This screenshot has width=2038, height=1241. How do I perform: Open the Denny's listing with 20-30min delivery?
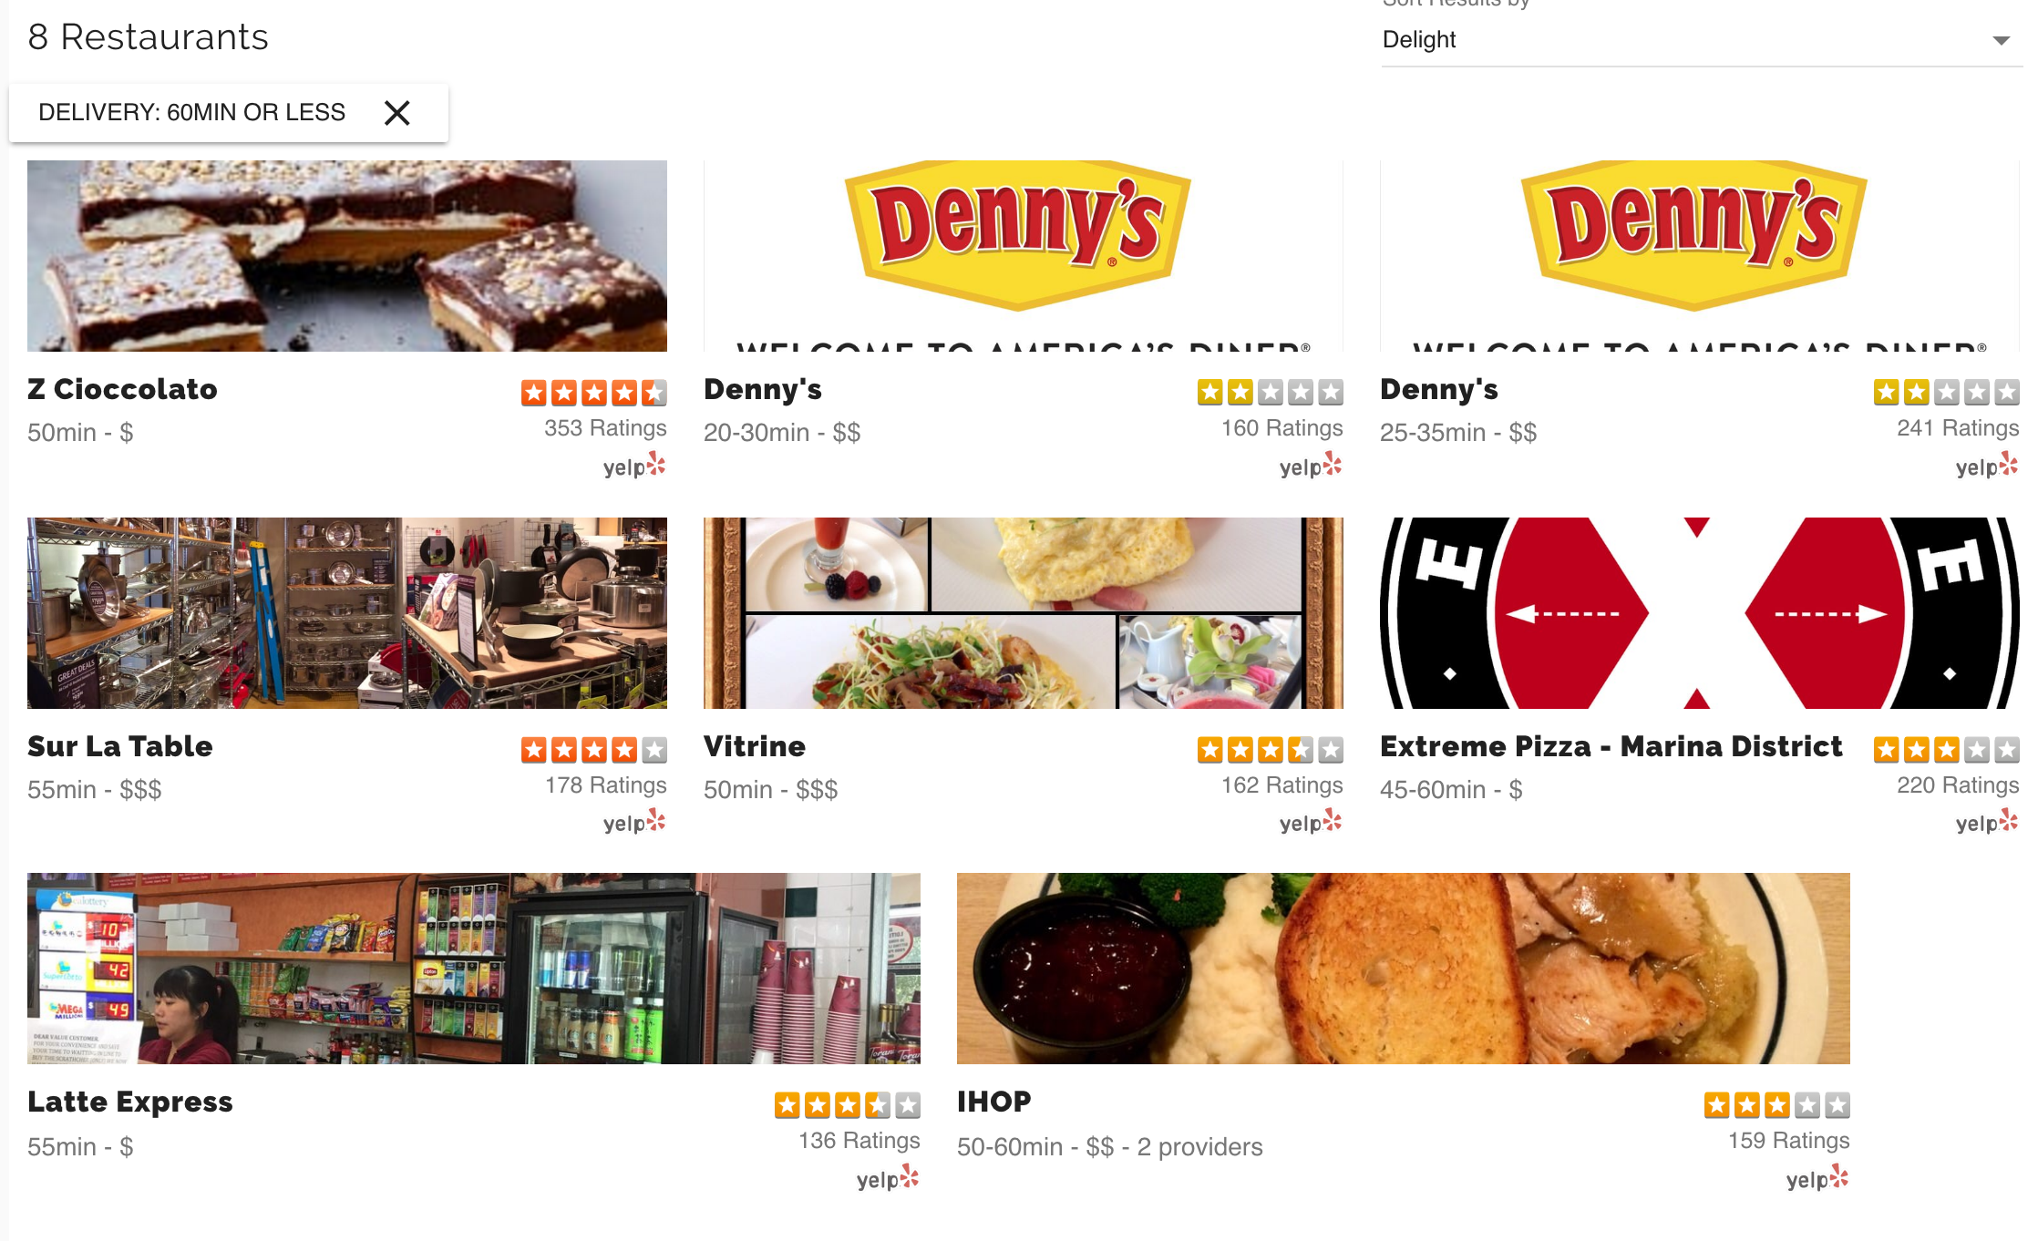763,390
